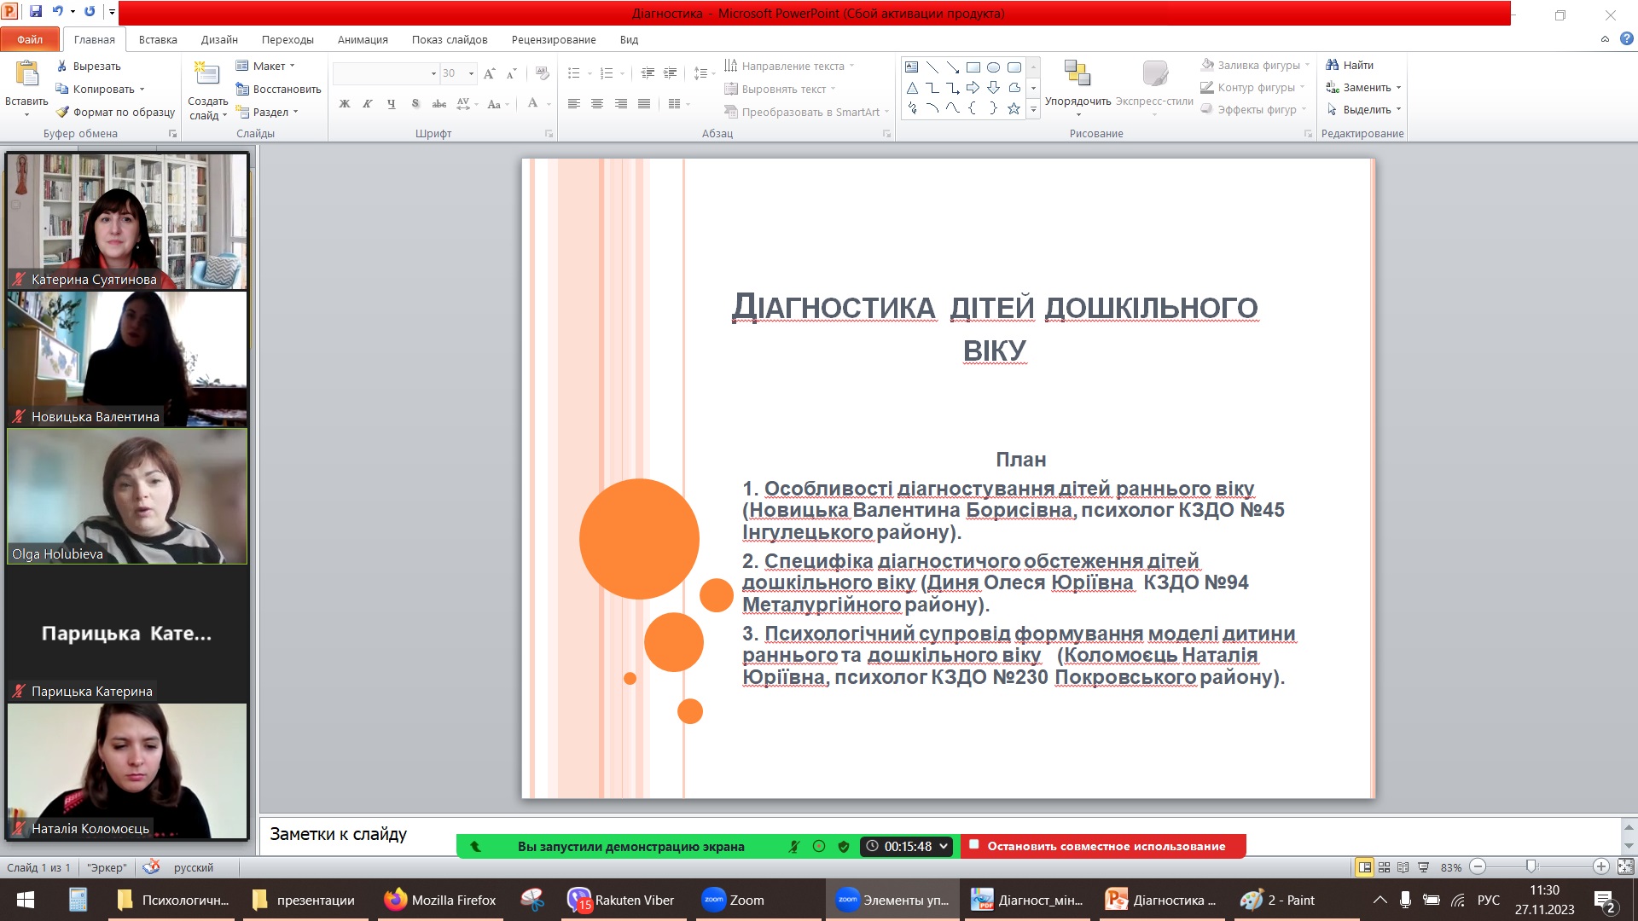
Task: Click the Undo arrow in quick access toolbar
Action: [57, 12]
